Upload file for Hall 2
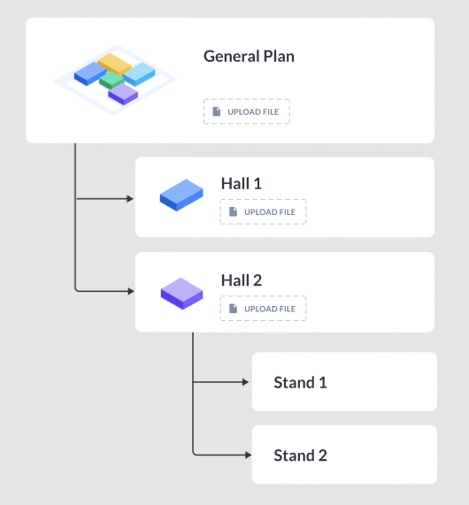 pyautogui.click(x=263, y=308)
